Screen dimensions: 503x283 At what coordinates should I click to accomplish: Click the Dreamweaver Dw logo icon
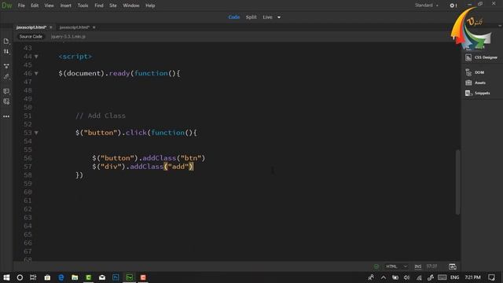[7, 6]
